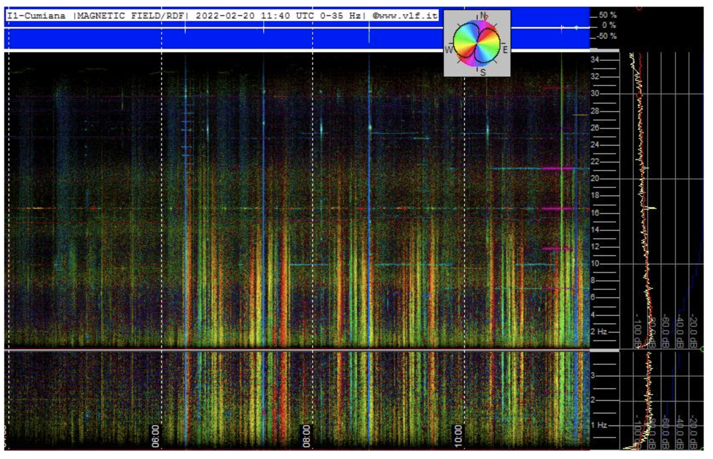713x459 pixels.
Task: Click the 18 frequency axis label
Action: pos(595,195)
